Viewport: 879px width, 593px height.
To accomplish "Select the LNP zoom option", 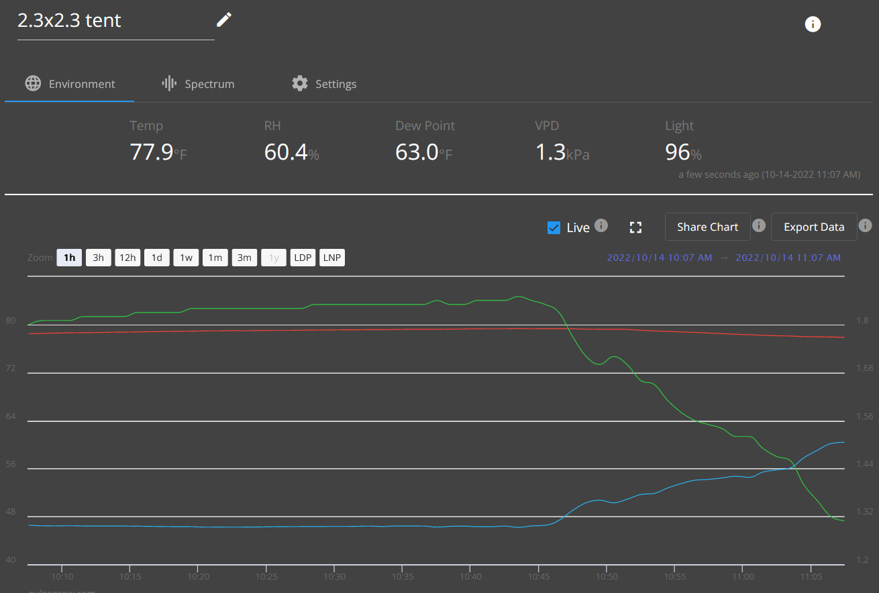I will (332, 258).
